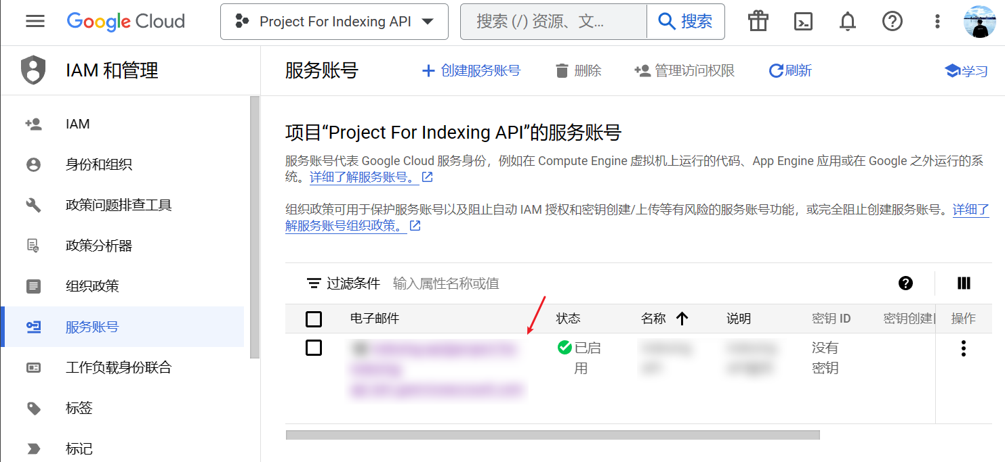
Task: Click 创建服务账号 button
Action: point(471,71)
